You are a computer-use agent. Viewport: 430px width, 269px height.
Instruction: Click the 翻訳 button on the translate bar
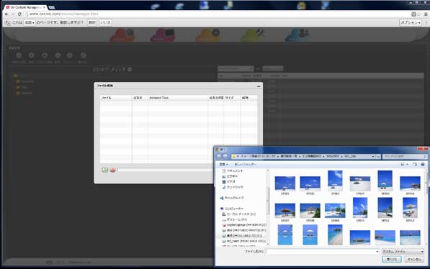(x=92, y=22)
